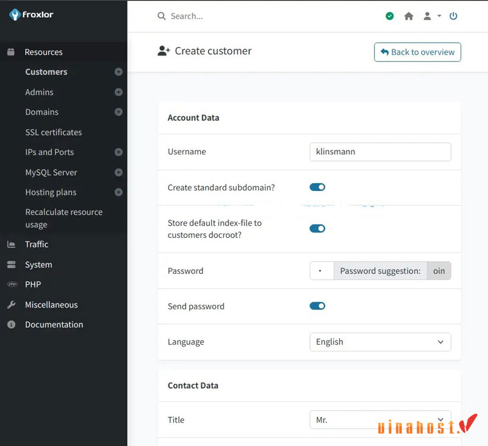Screen dimensions: 488x446
Task: Click the green status check icon
Action: 389,16
